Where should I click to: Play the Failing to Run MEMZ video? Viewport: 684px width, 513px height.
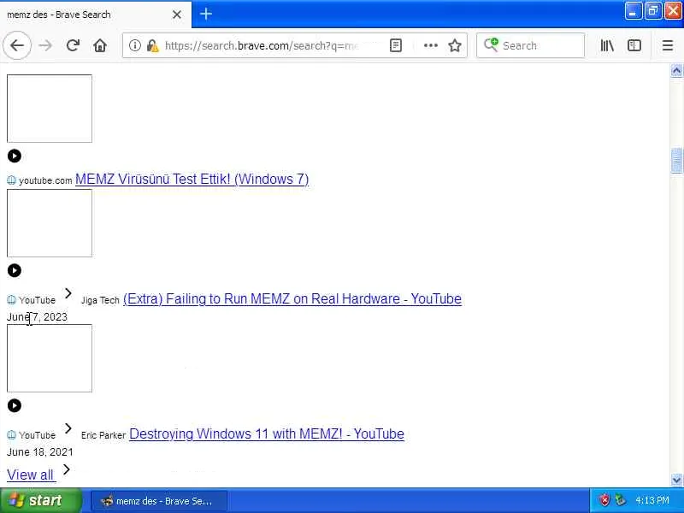tap(15, 270)
